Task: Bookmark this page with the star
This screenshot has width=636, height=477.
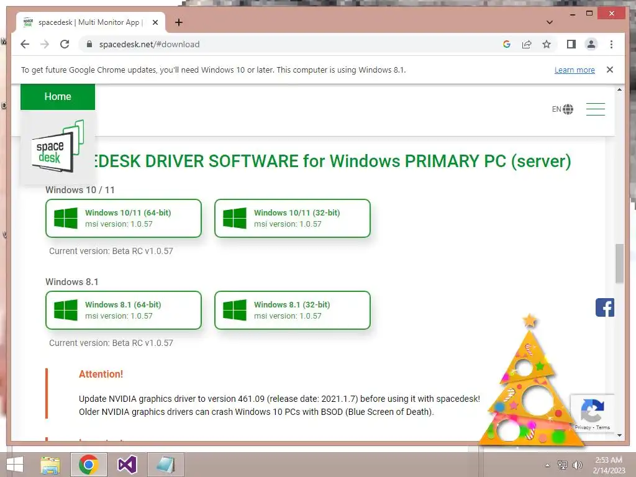Action: coord(547,44)
